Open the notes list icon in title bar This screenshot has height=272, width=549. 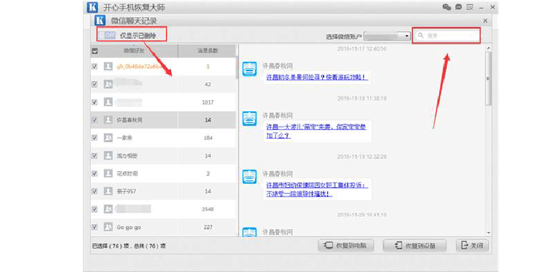[470, 7]
